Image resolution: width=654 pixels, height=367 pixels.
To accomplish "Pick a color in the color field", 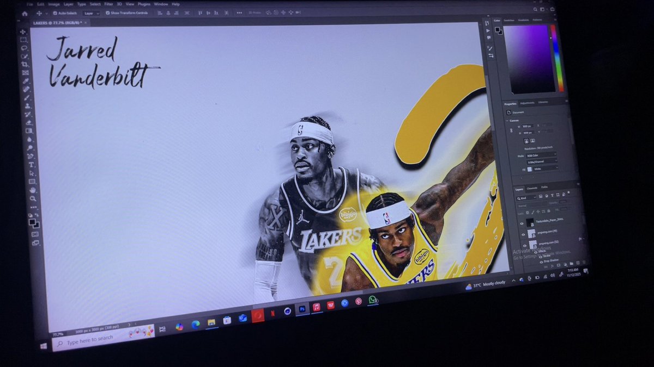I will [x=528, y=59].
